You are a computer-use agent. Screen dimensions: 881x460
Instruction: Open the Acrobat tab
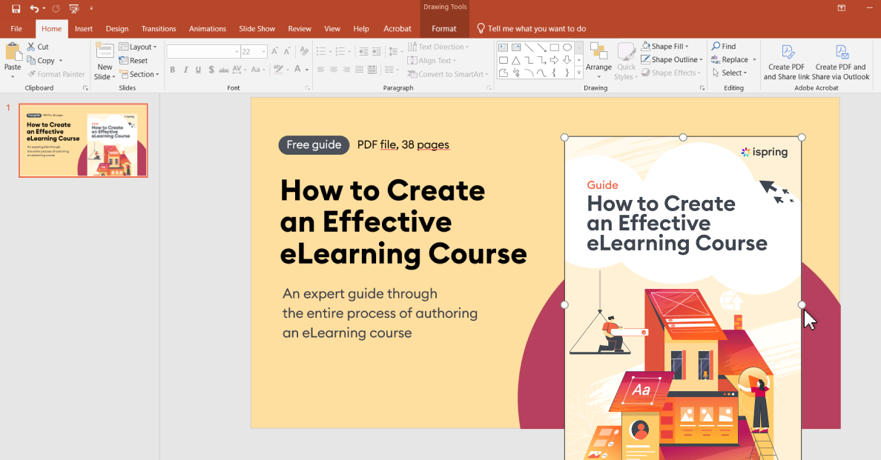pyautogui.click(x=397, y=29)
